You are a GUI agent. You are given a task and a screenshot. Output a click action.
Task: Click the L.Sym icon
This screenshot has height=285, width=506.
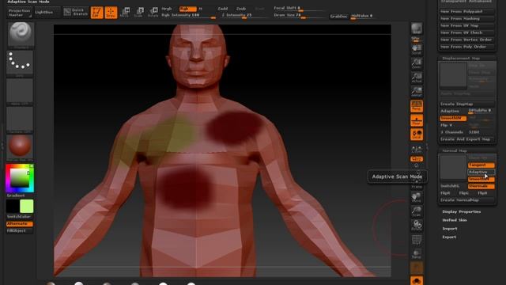[417, 149]
